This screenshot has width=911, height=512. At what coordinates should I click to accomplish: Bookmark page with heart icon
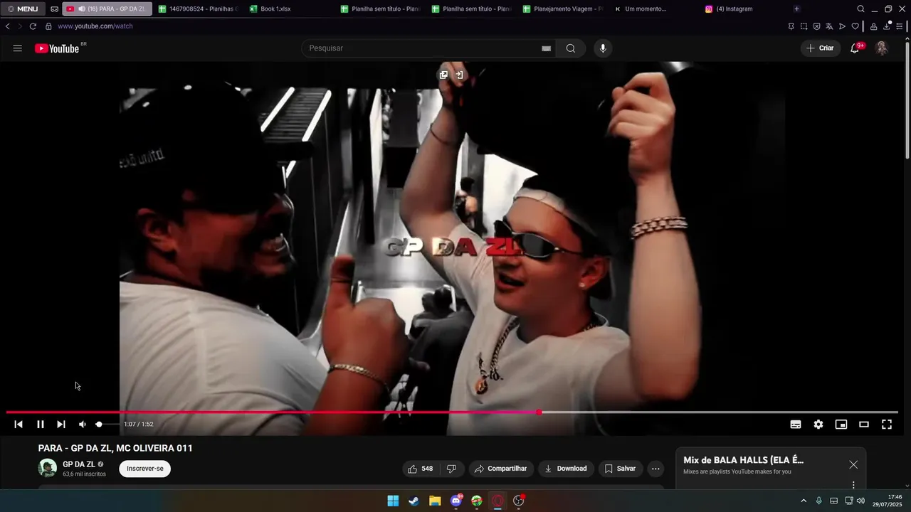point(855,26)
